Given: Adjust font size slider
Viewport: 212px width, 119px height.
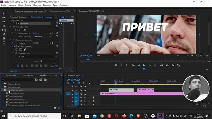Looking at the screenshot, I should pyautogui.click(x=41, y=61).
